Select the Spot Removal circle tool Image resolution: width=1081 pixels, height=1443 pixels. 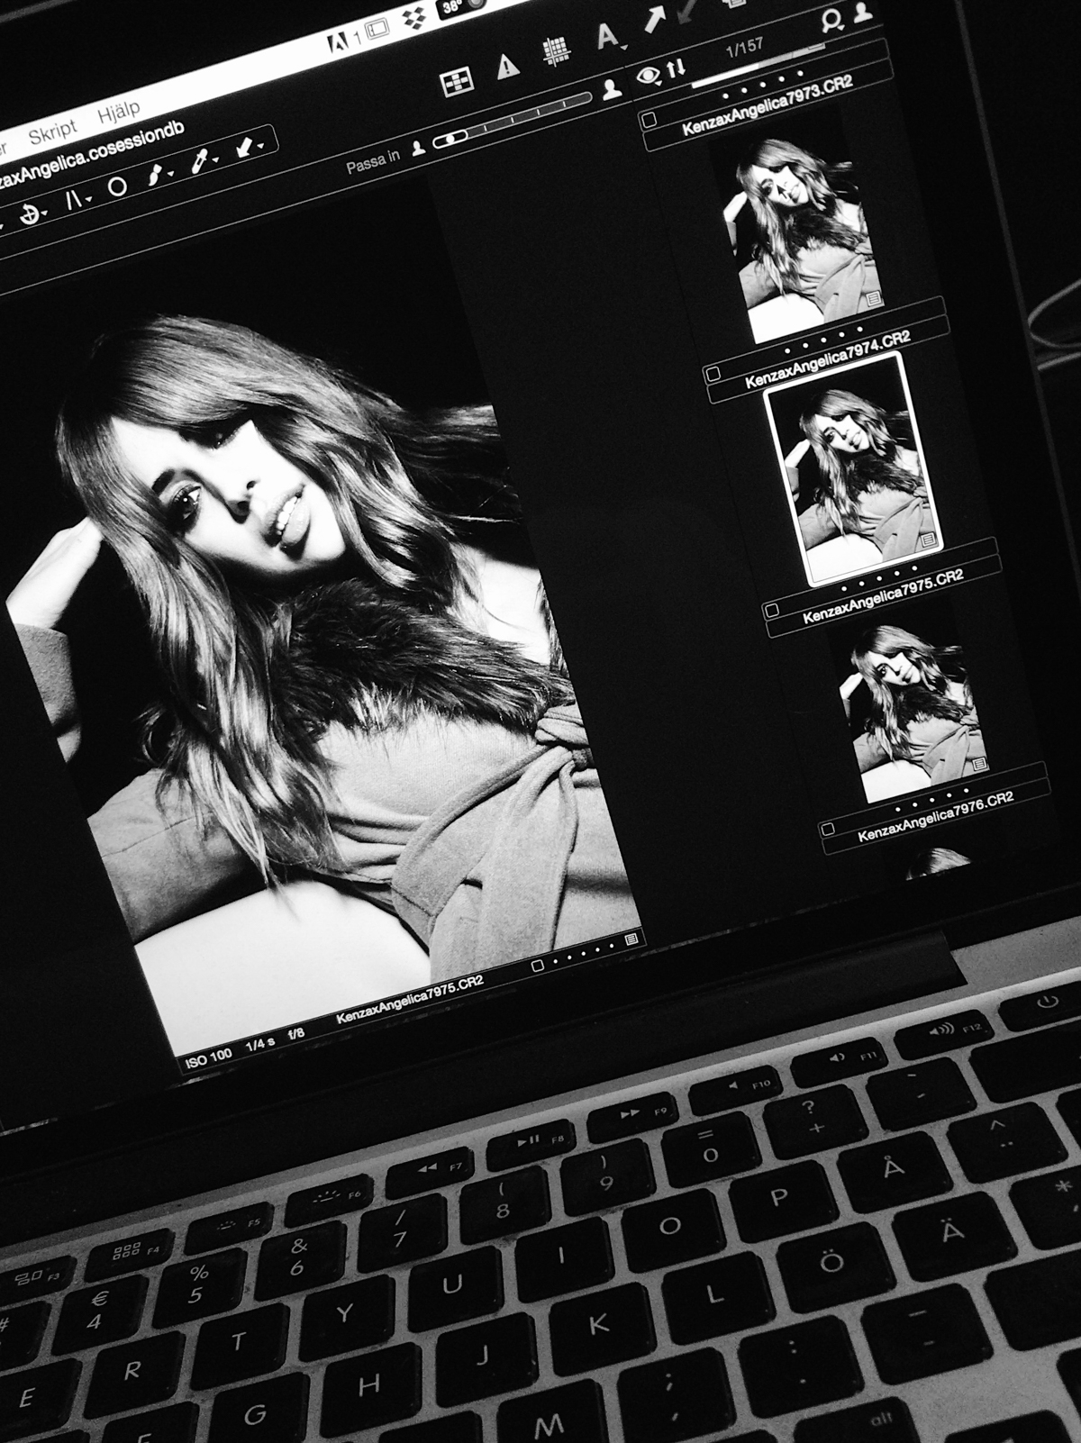[117, 186]
